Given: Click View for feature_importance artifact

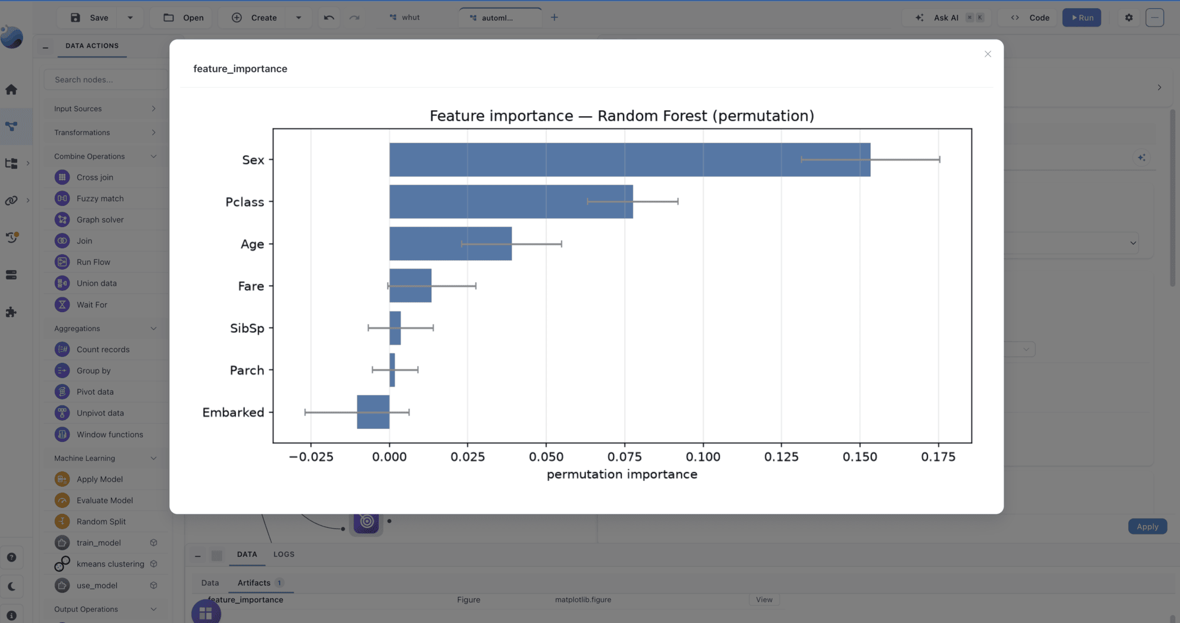Looking at the screenshot, I should pyautogui.click(x=764, y=599).
